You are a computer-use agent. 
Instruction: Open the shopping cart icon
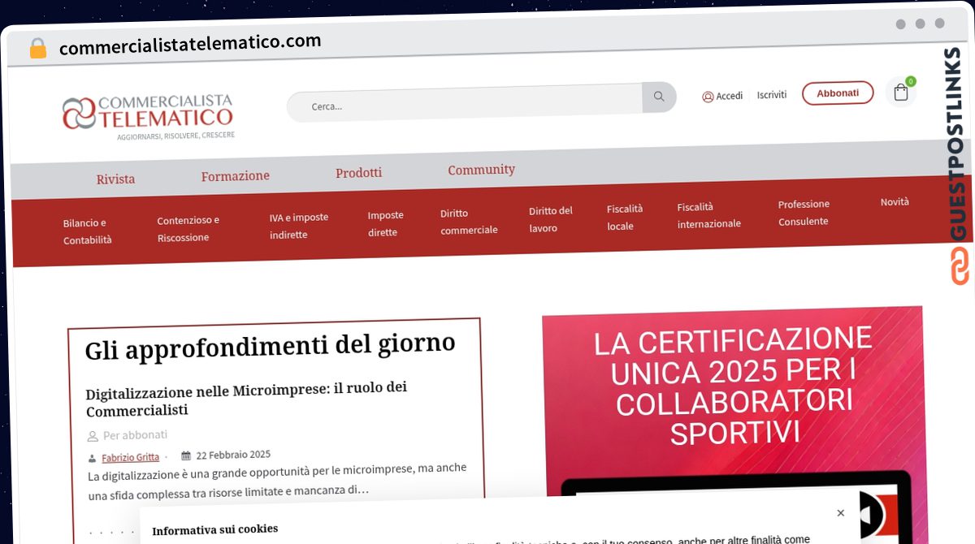pos(901,92)
